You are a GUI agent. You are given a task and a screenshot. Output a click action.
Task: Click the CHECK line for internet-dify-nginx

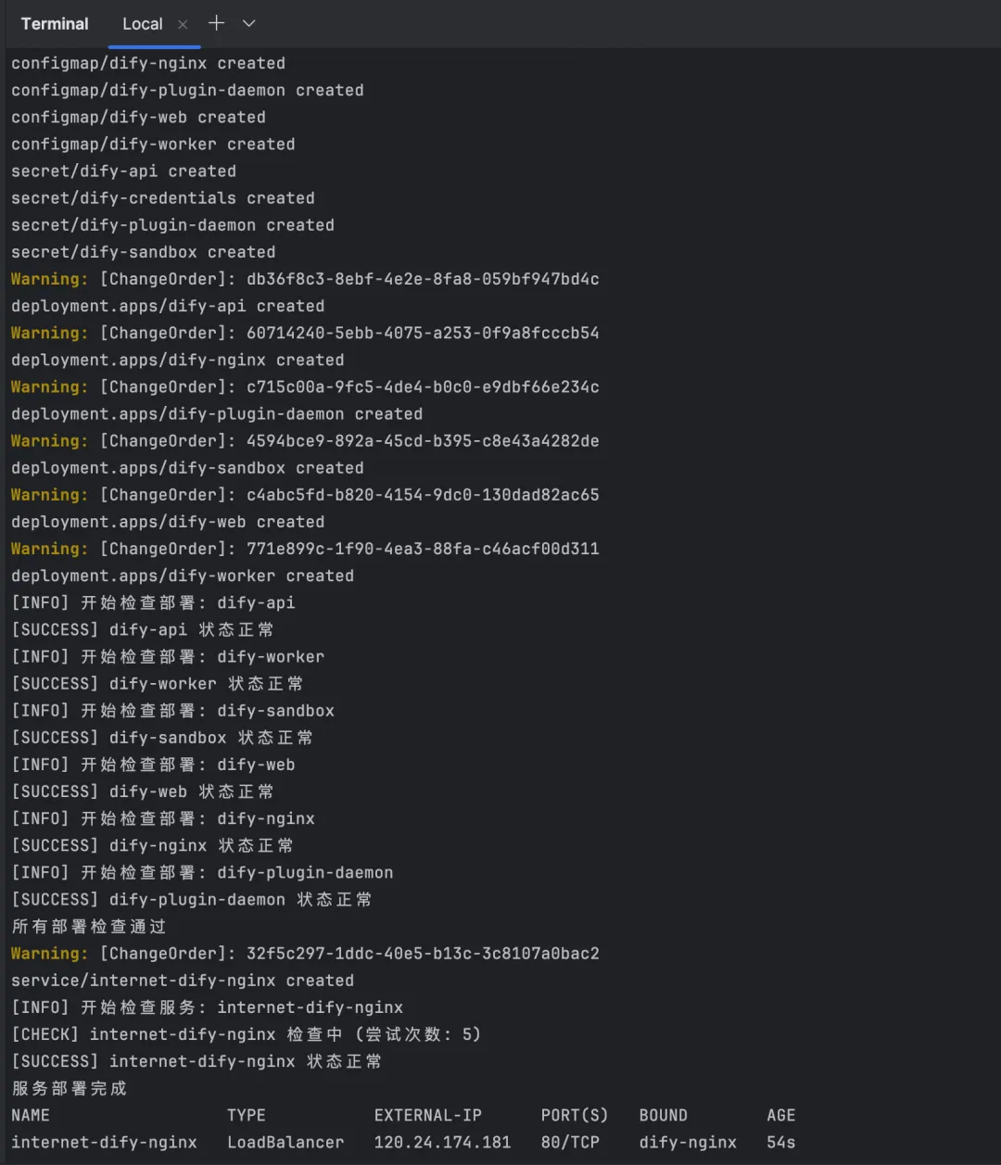pos(246,1033)
